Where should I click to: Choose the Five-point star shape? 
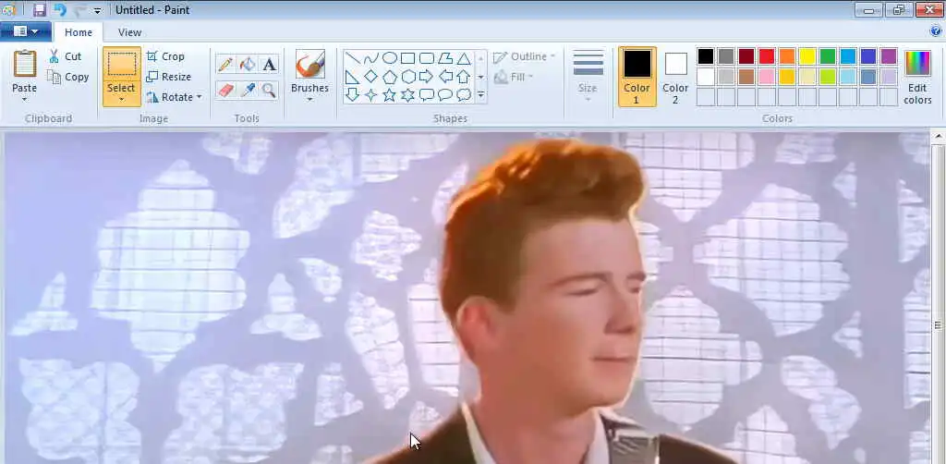click(390, 94)
